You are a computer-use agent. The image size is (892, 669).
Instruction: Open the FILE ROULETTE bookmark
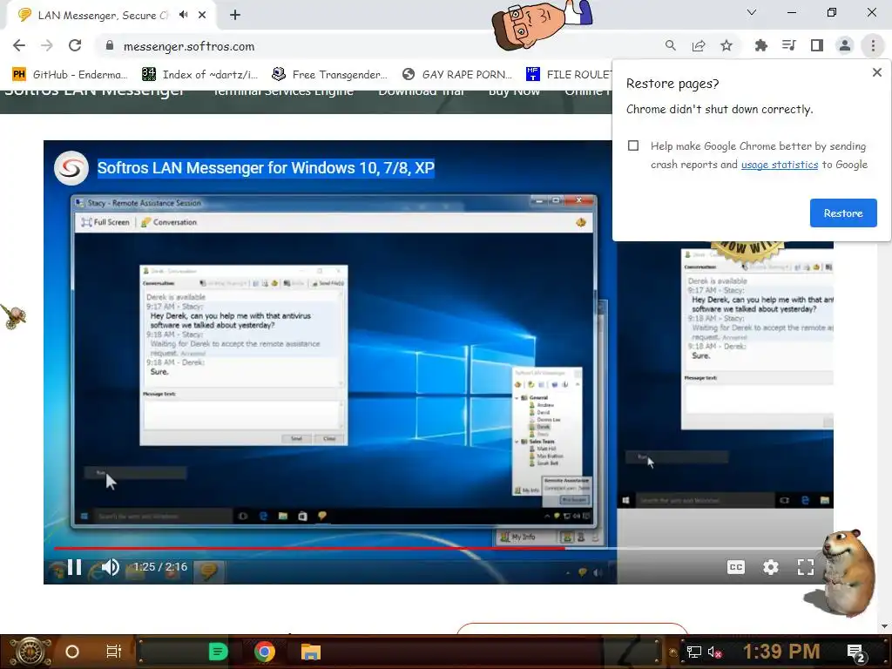click(569, 74)
